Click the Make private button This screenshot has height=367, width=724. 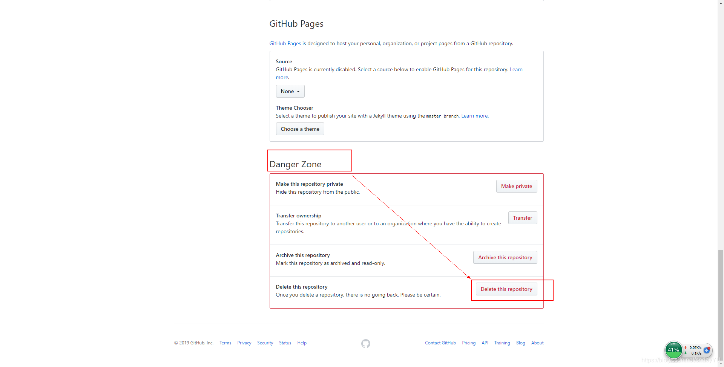[x=517, y=186]
